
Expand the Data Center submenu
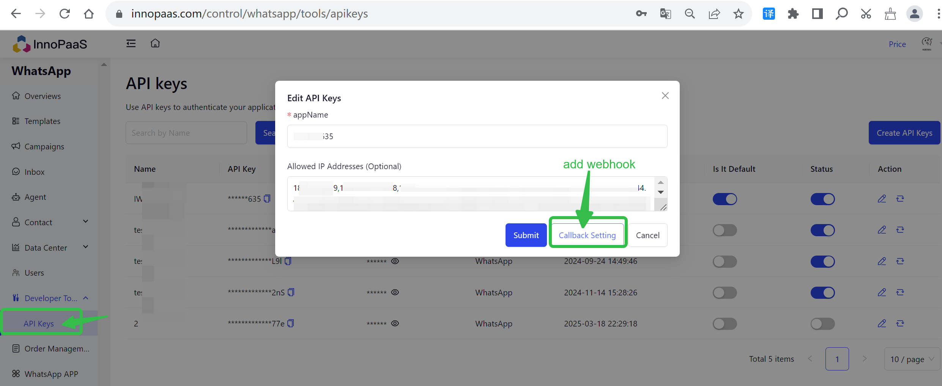pyautogui.click(x=86, y=247)
